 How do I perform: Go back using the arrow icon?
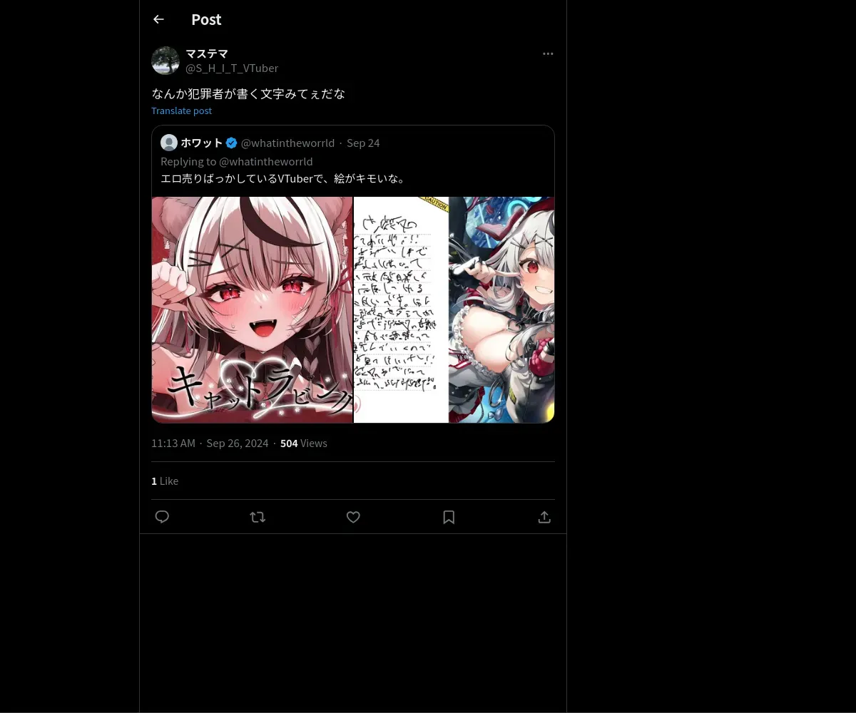(158, 19)
